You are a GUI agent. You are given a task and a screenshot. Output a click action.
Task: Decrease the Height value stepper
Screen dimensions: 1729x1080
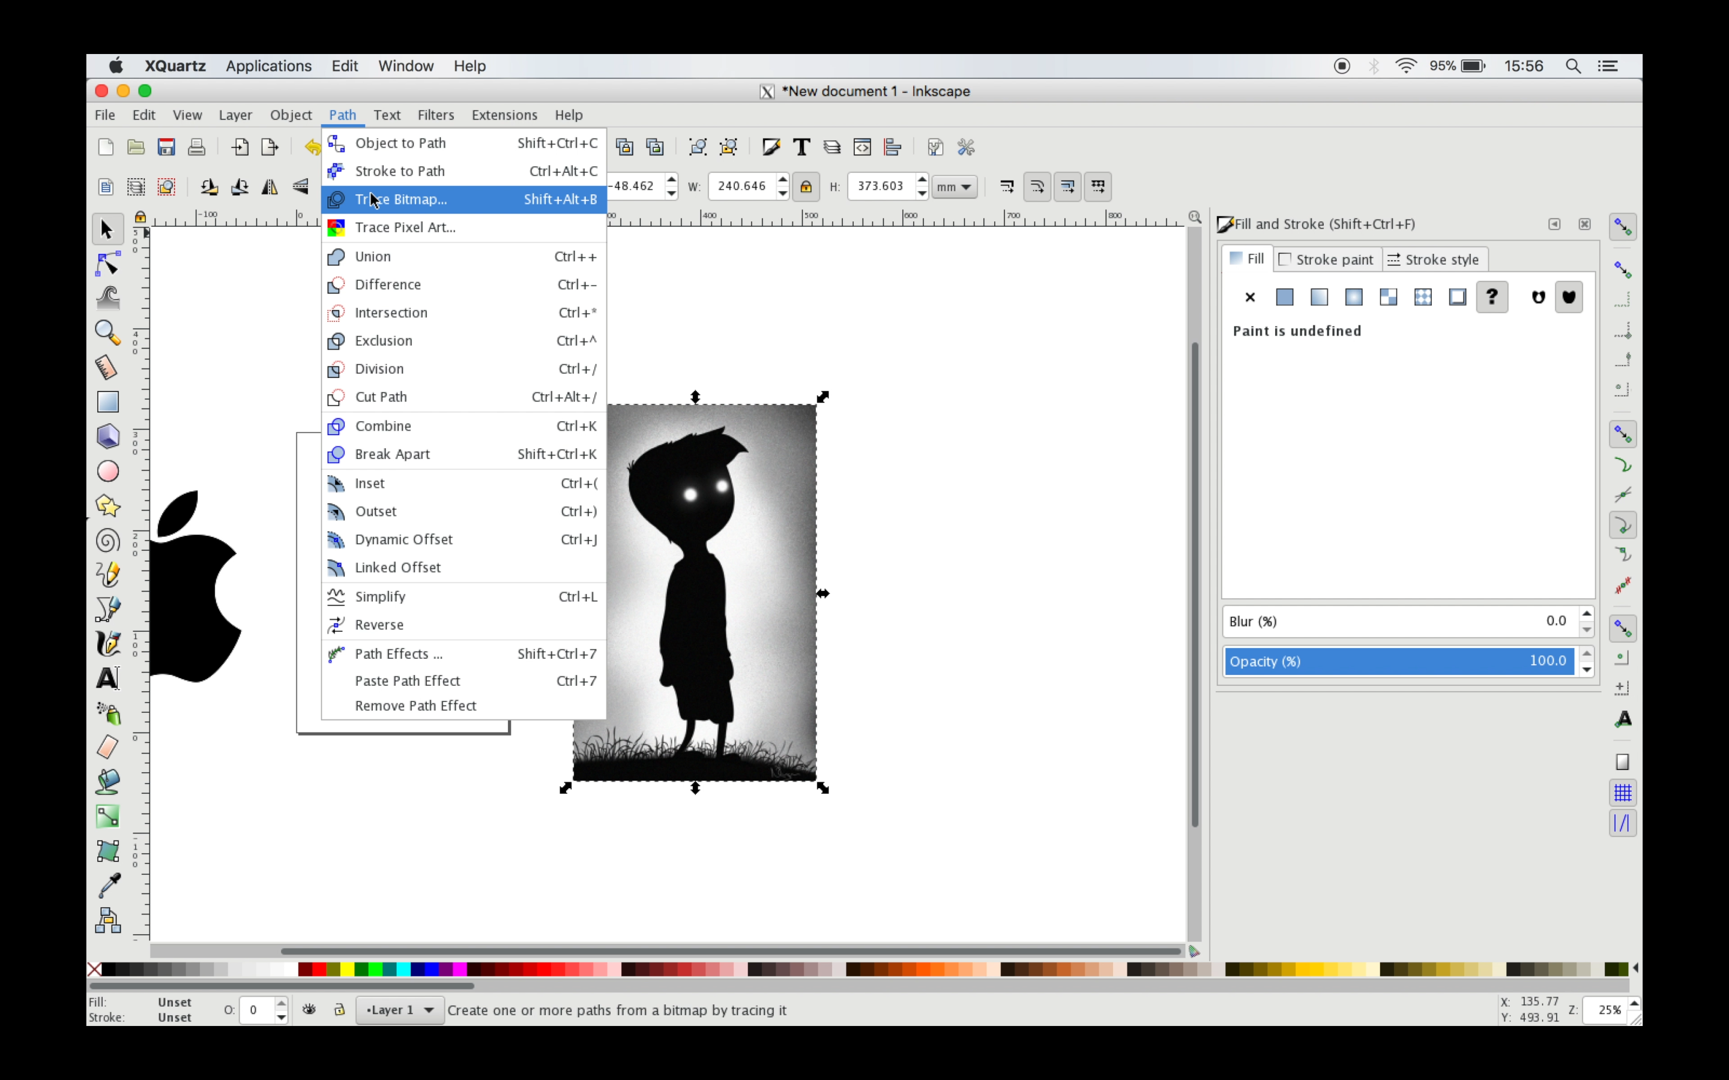tap(922, 193)
